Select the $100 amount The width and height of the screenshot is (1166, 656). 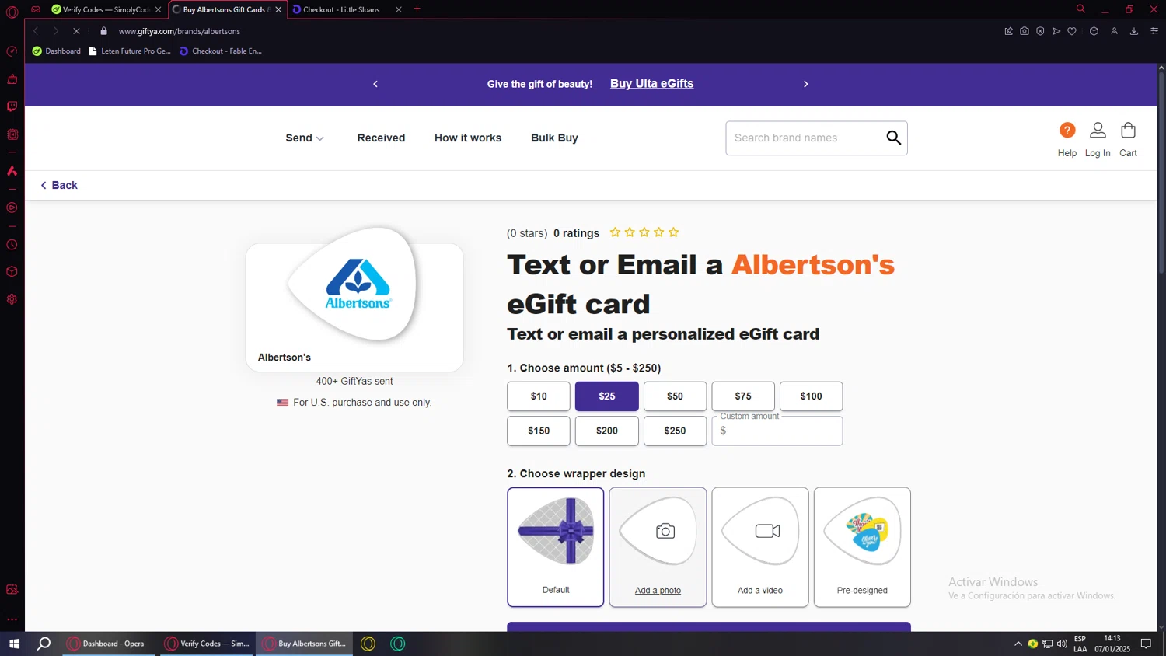(811, 396)
